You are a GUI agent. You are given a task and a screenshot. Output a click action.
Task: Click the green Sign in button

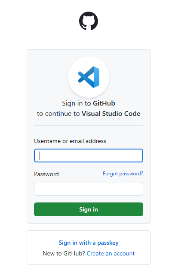pos(89,209)
